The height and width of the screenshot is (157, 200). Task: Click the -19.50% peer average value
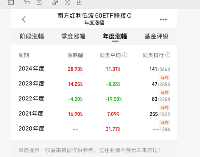113,99
